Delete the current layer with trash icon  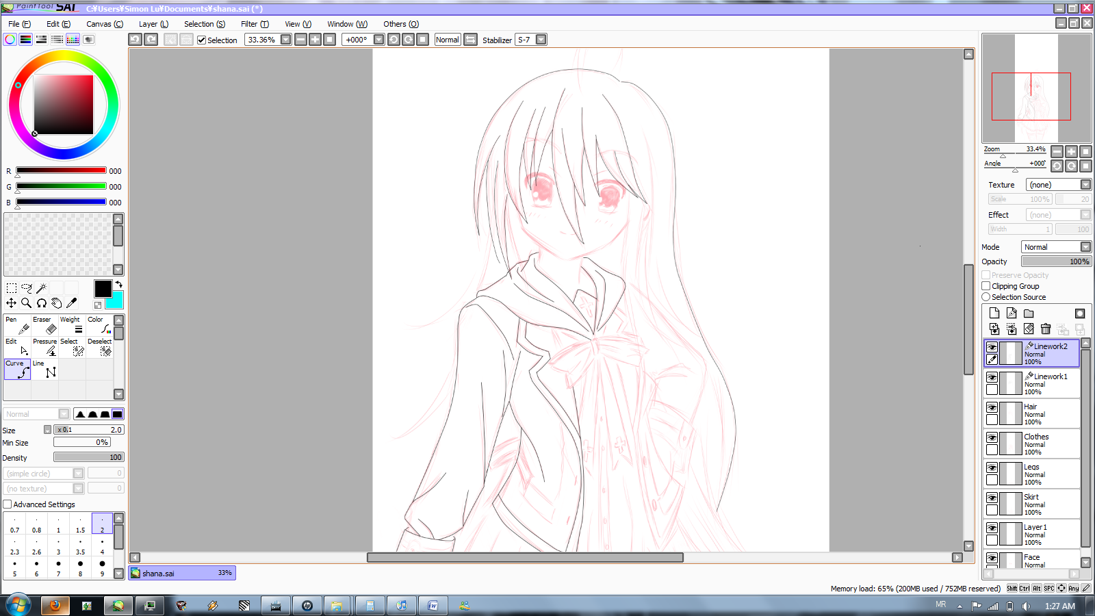pyautogui.click(x=1046, y=329)
